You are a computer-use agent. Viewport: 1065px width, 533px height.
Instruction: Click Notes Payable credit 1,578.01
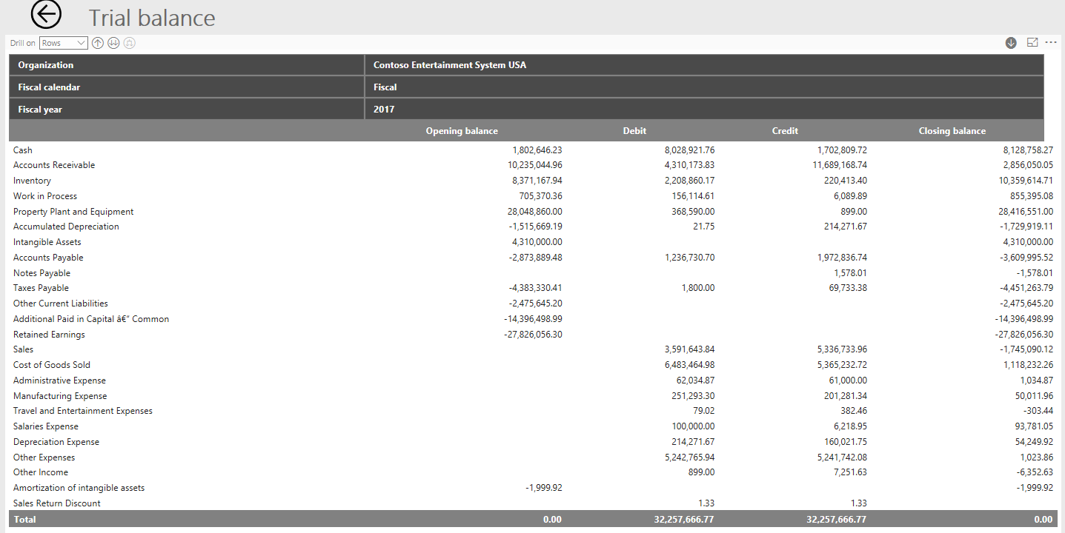851,273
